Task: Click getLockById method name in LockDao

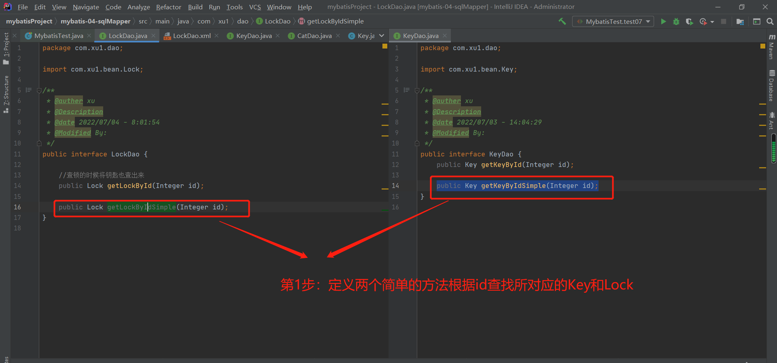Action: (129, 186)
